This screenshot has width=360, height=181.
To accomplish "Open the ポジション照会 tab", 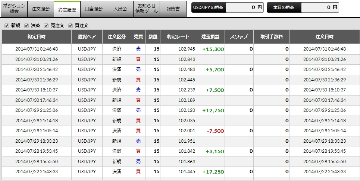I will [14, 9].
